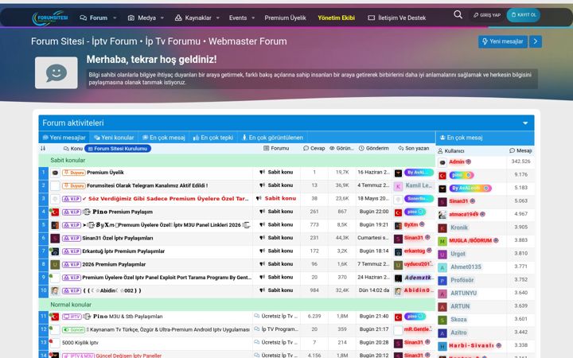This screenshot has width=573, height=358.
Task: Click the avatar in the Premium Üyelik row
Action: [x=55, y=173]
